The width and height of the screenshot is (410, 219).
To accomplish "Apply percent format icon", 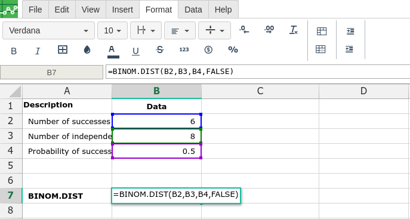I will (x=233, y=50).
